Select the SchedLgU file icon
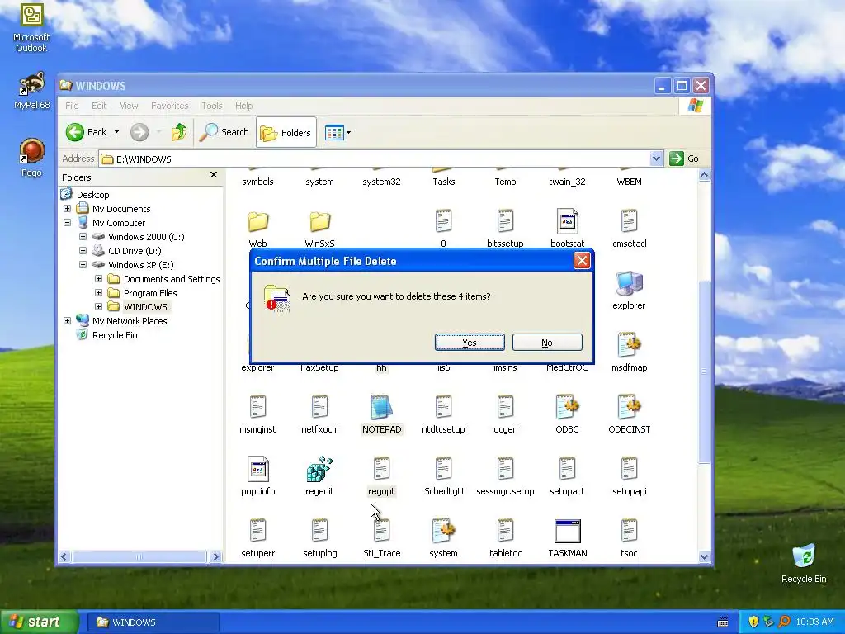 (443, 469)
